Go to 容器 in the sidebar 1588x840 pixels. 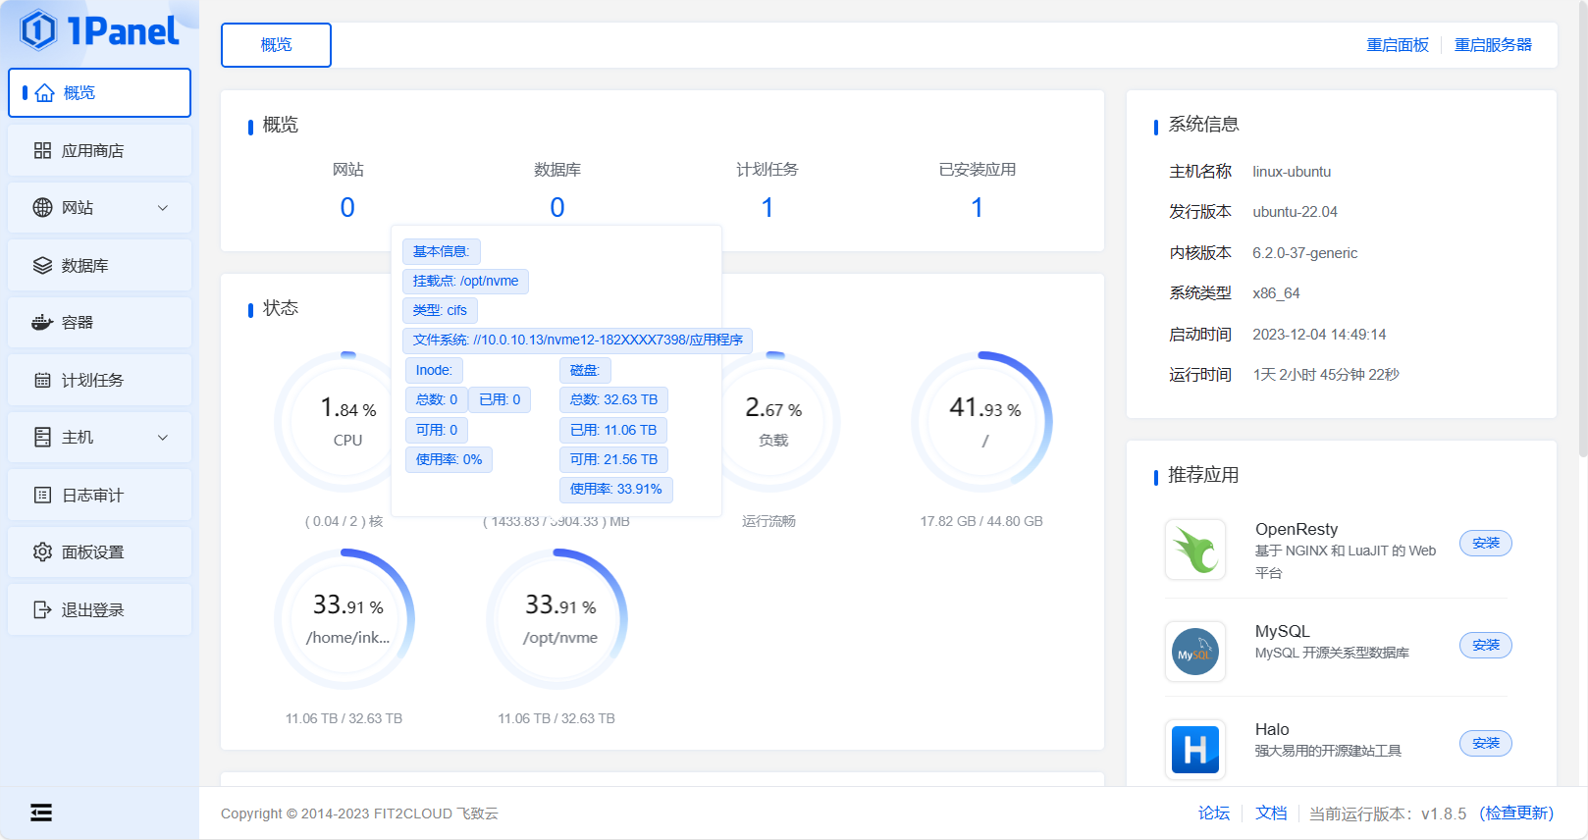[99, 322]
